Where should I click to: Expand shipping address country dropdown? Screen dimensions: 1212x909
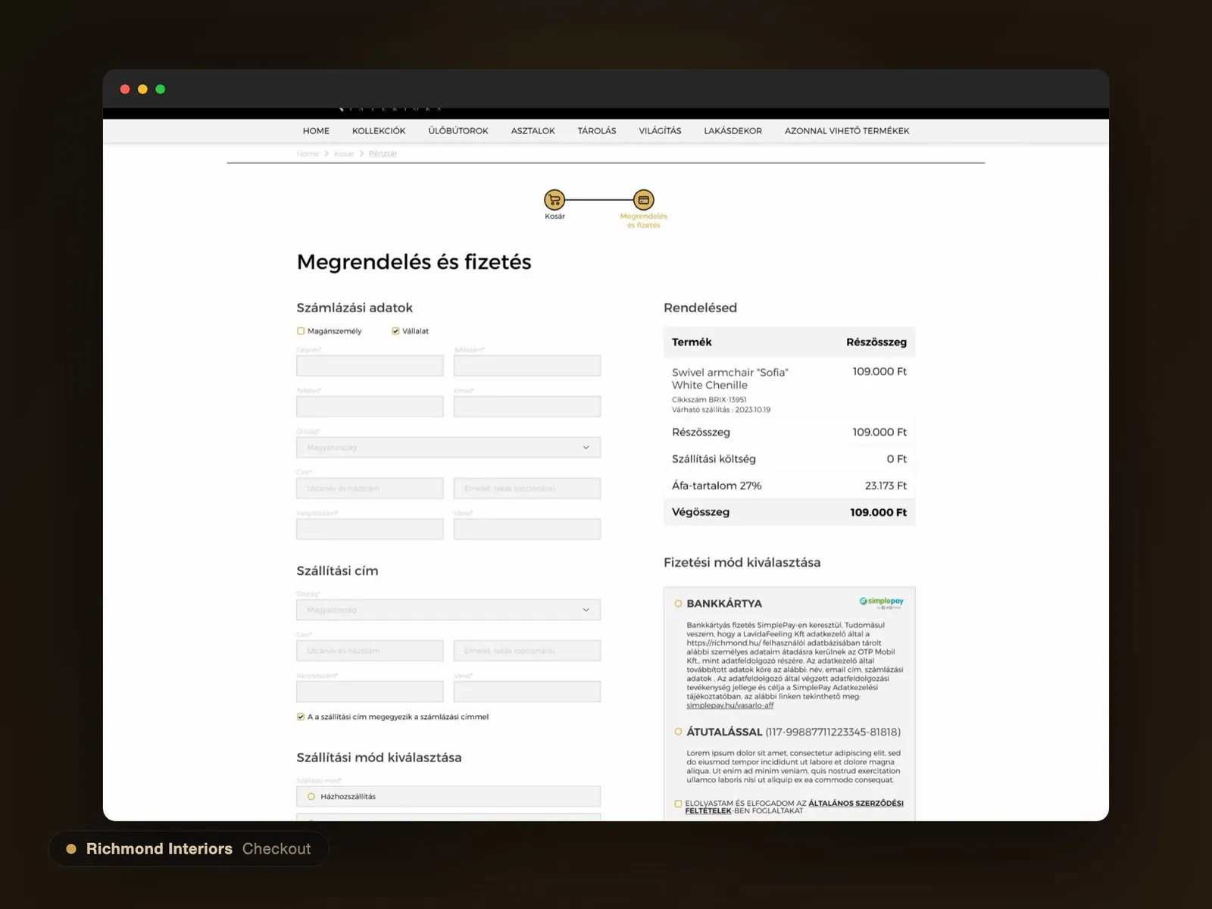pyautogui.click(x=448, y=610)
